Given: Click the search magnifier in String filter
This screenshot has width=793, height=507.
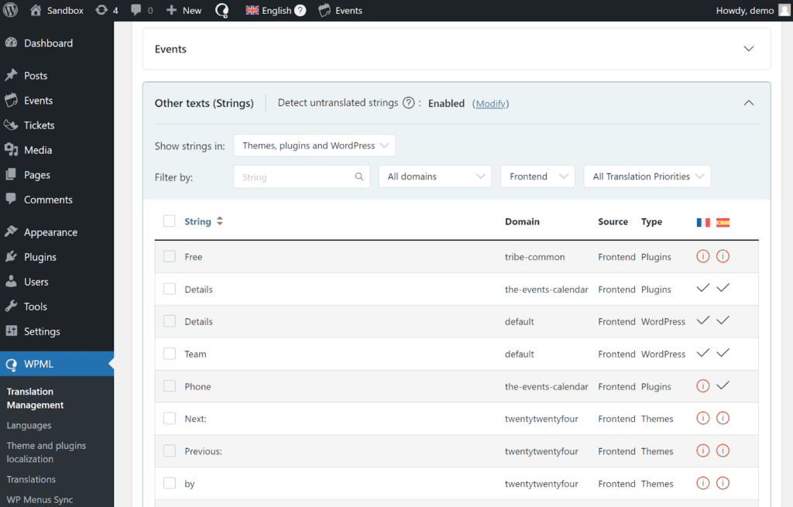Looking at the screenshot, I should pyautogui.click(x=359, y=176).
